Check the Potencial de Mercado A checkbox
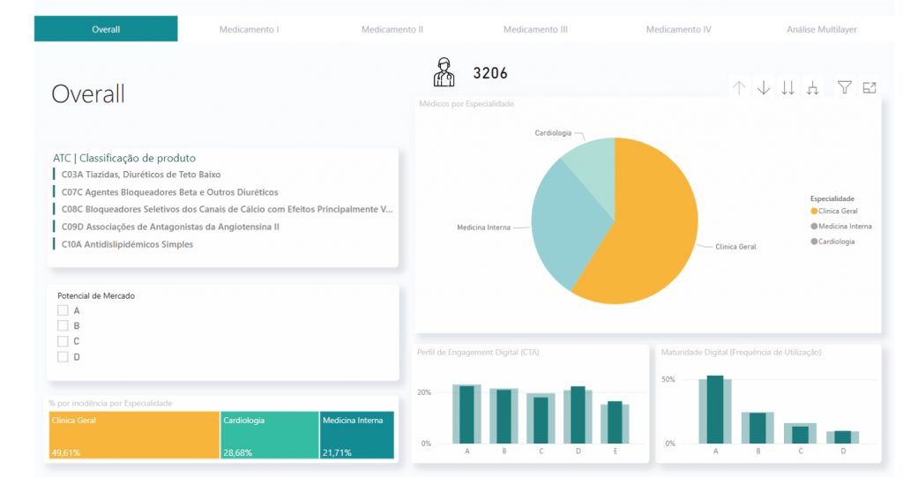Viewport: 903px width, 477px height. click(63, 310)
